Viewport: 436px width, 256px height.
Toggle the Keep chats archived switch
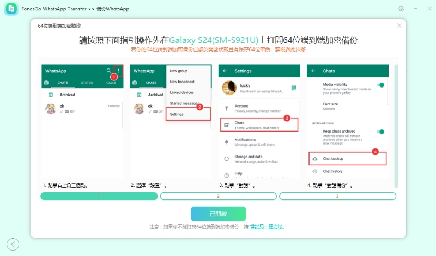point(381,132)
